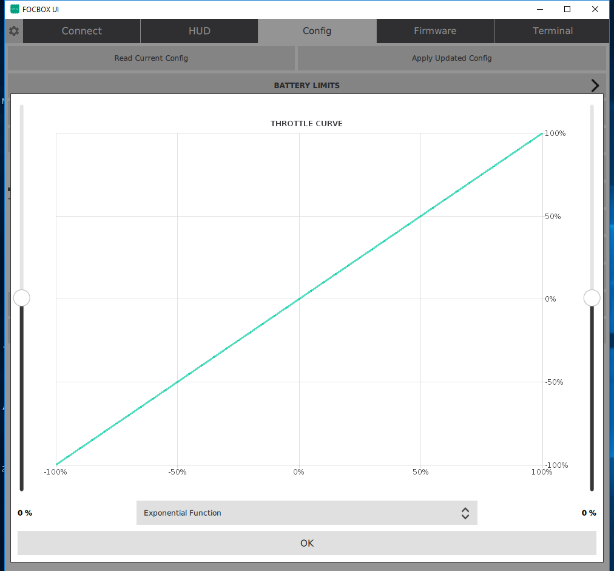Confirm throttle curve with OK button
Image resolution: width=614 pixels, height=571 pixels.
[x=306, y=543]
